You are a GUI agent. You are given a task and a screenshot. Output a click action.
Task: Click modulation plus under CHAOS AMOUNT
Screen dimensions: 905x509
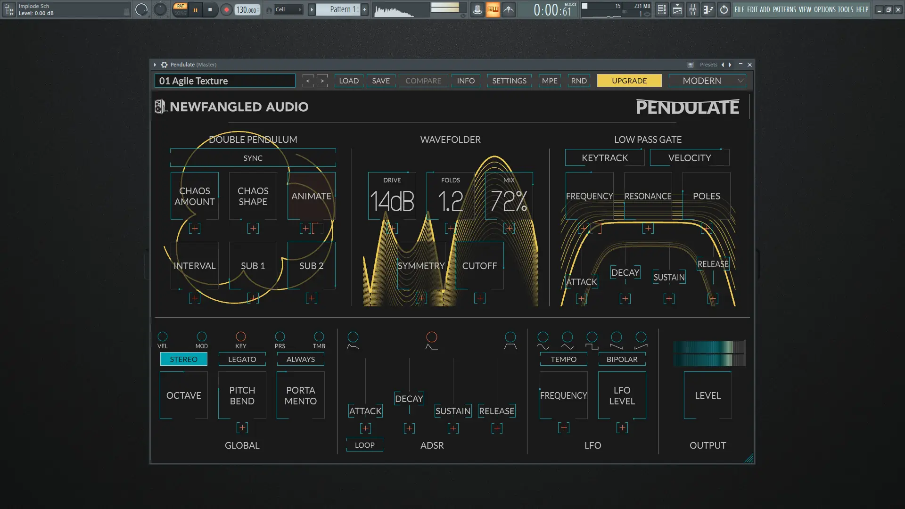pos(195,229)
